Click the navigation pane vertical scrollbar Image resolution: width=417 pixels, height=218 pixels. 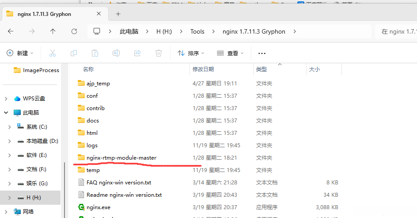click(x=64, y=190)
